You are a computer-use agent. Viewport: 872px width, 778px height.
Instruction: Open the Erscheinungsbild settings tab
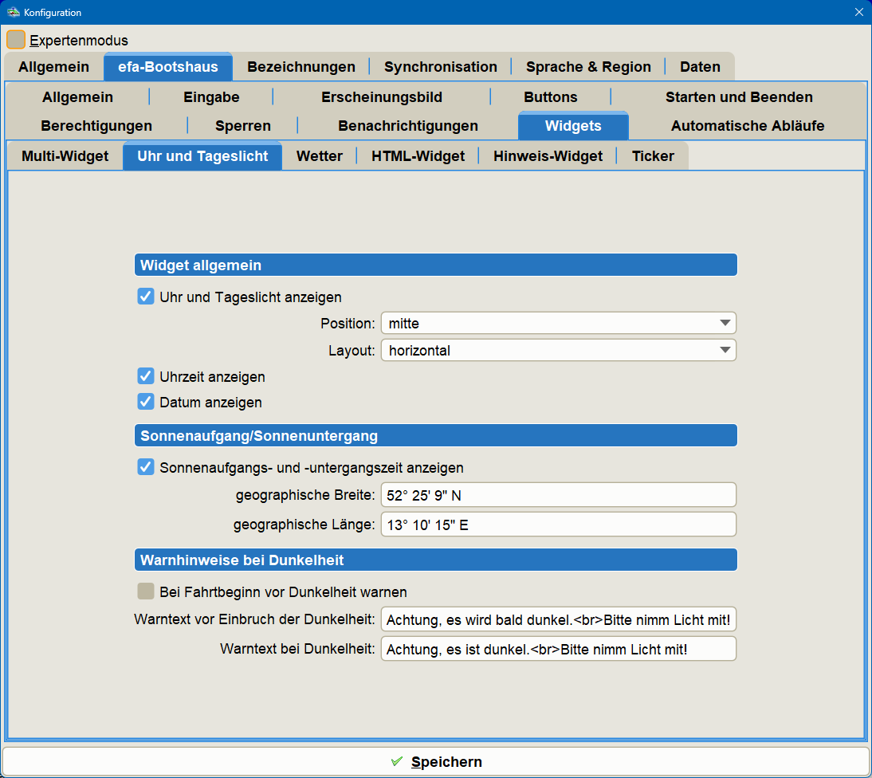[381, 97]
